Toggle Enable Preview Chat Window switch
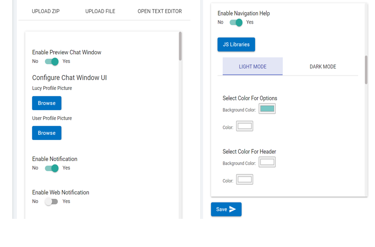This screenshot has width=375, height=247. [x=52, y=62]
